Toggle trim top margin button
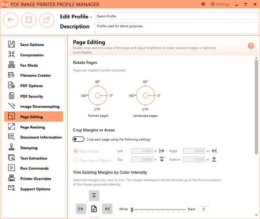Screen dimensions: 260x219 click(x=94, y=195)
